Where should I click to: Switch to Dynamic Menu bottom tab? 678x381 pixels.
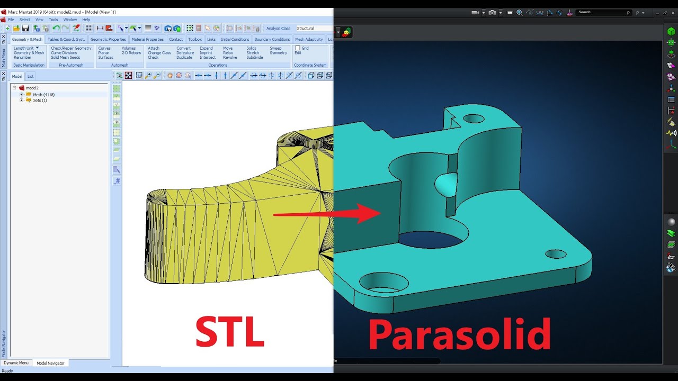click(16, 363)
